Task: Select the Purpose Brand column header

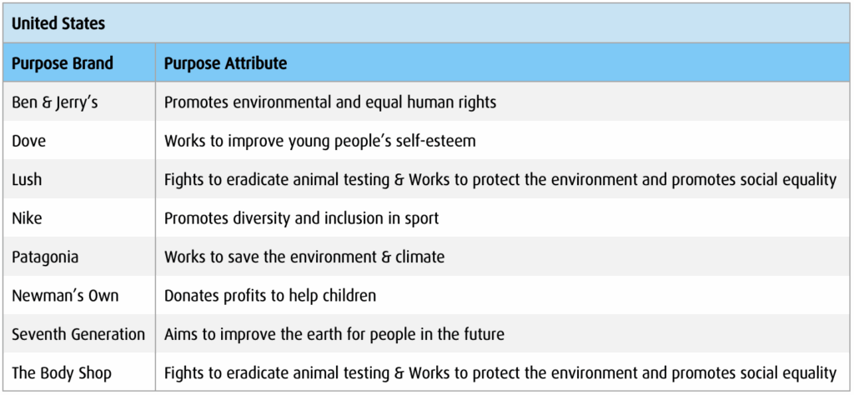Action: point(63,63)
